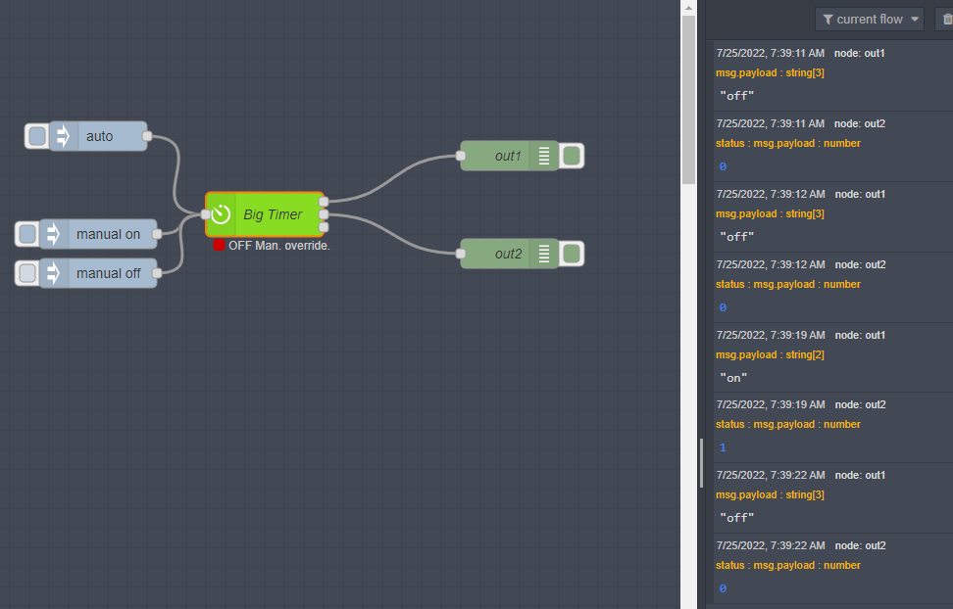Click the arrow icon on the auto inject node

[x=64, y=136]
